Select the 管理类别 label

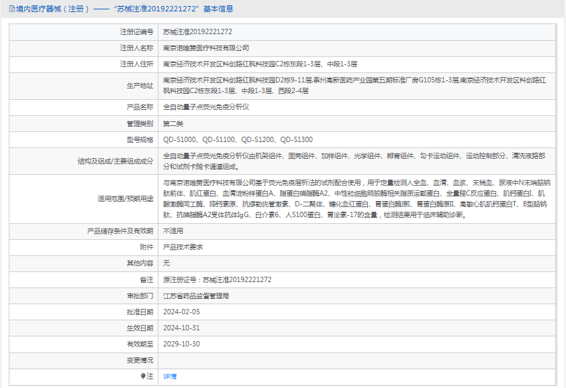coord(140,123)
